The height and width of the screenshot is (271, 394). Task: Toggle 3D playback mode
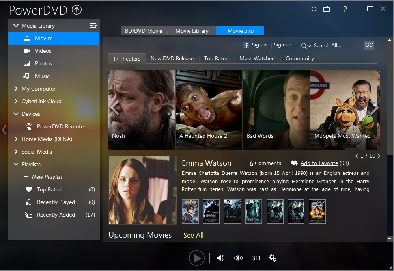pos(256,258)
